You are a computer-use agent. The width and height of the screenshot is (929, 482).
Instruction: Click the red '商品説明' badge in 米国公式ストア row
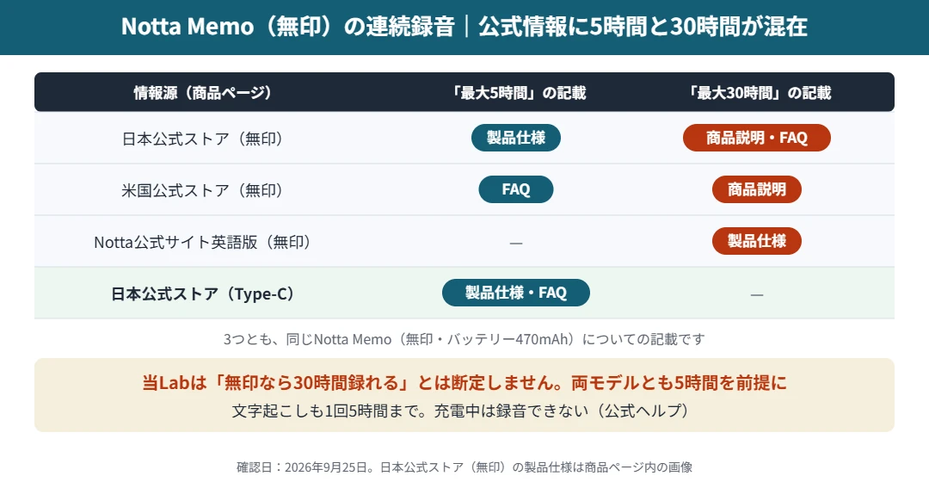tap(757, 189)
